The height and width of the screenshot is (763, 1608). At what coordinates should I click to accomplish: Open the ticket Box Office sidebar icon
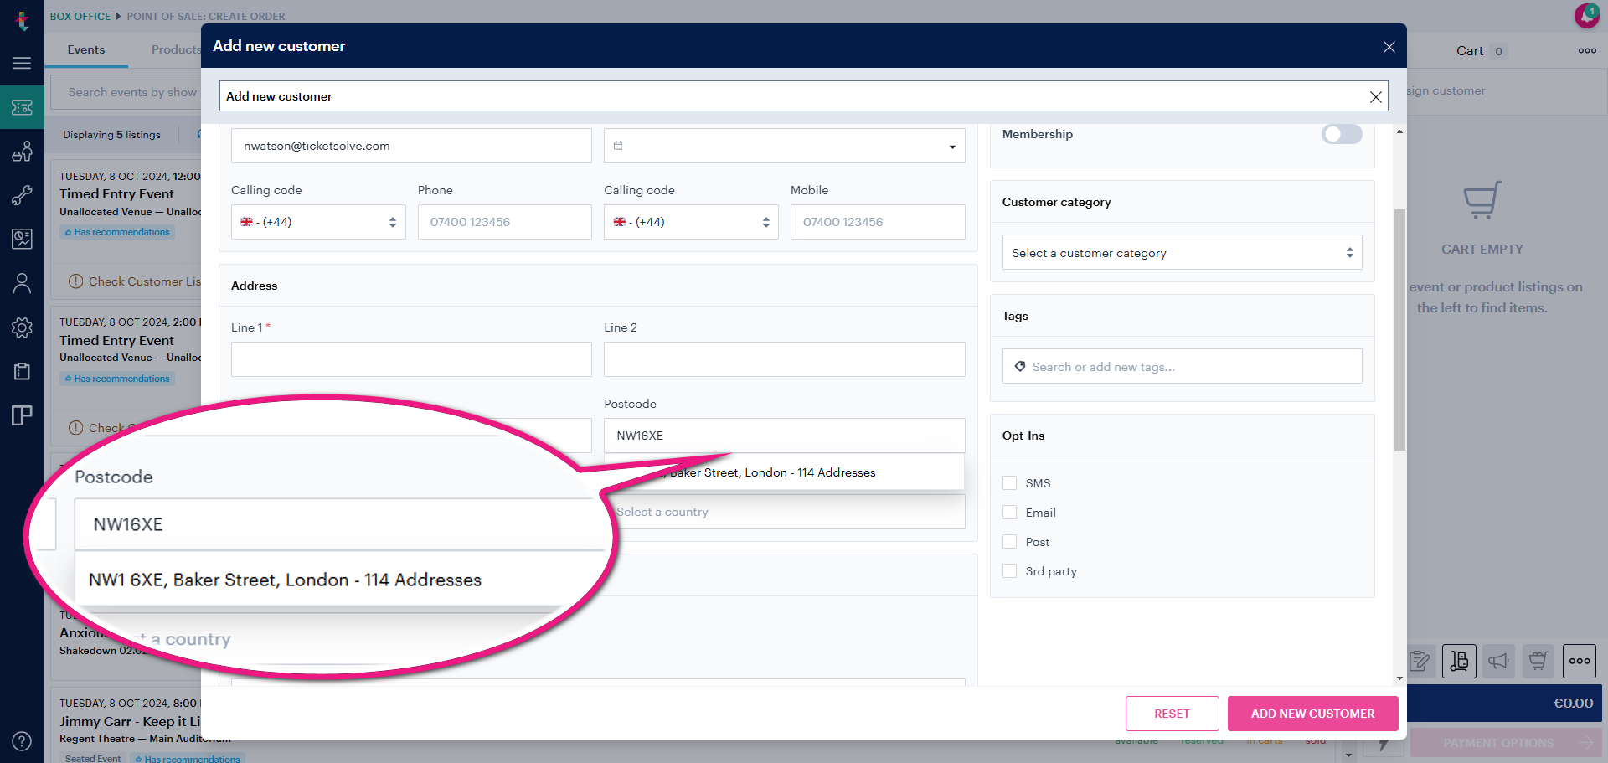(x=22, y=107)
